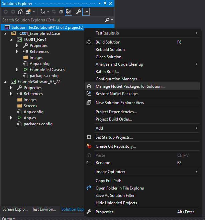Open the Pending Changes Filter clock icon
Image resolution: width=205 pixels, height=220 pixels.
tap(43, 12)
